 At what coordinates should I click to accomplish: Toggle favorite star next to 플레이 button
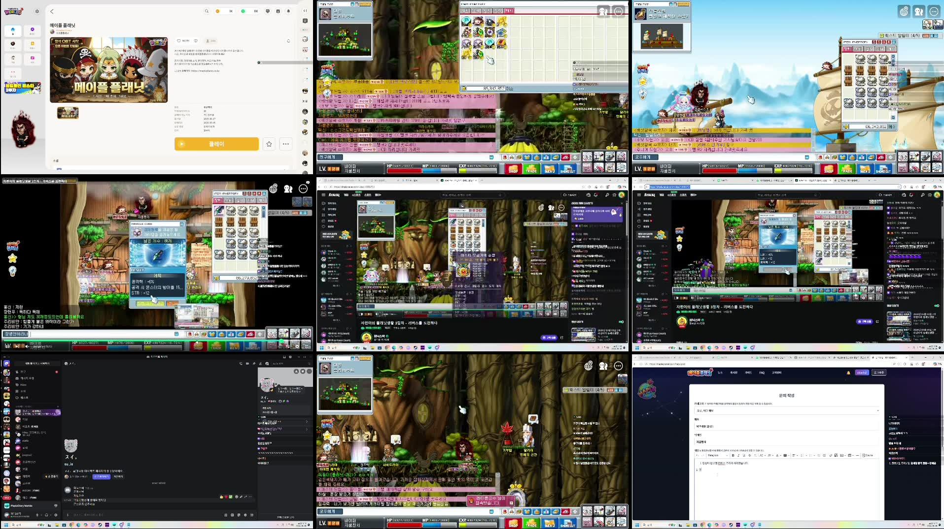pos(269,144)
